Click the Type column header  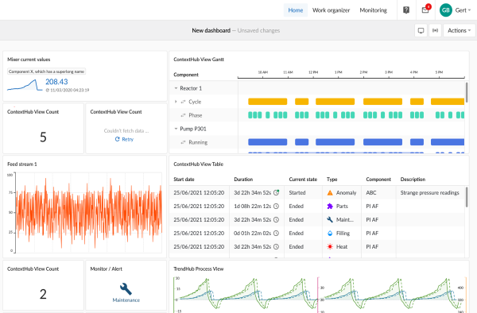(x=332, y=180)
